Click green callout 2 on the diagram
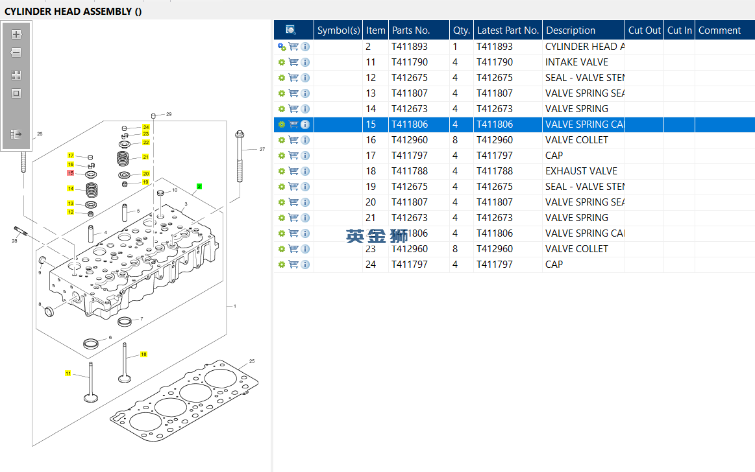 click(x=199, y=186)
